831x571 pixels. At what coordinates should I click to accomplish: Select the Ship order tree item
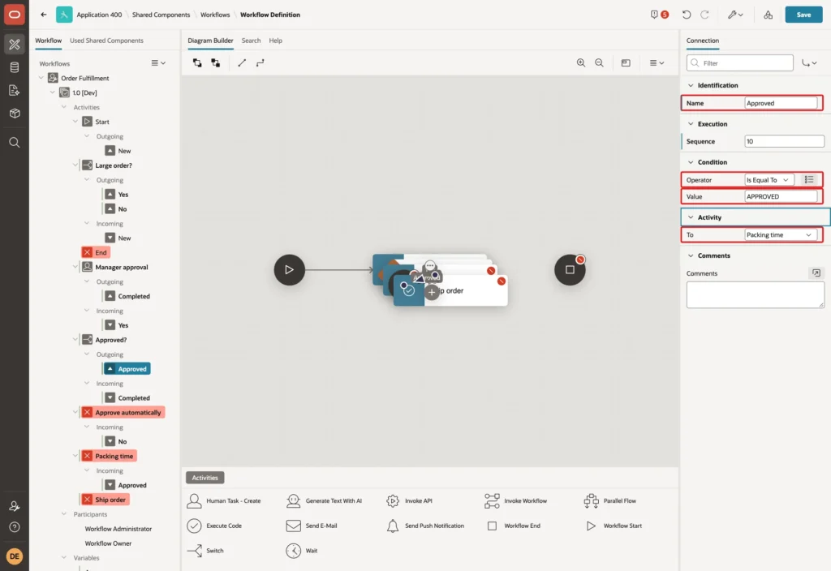(x=105, y=500)
